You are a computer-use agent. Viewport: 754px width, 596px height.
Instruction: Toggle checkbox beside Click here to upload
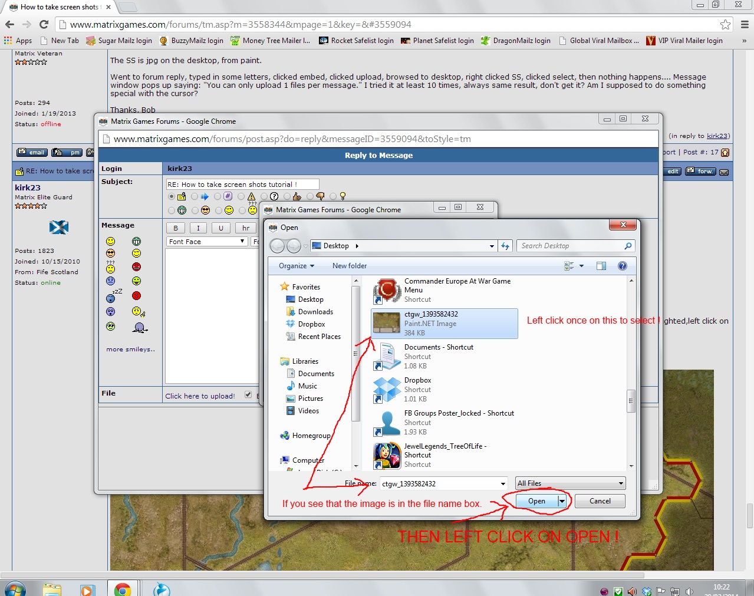(248, 395)
